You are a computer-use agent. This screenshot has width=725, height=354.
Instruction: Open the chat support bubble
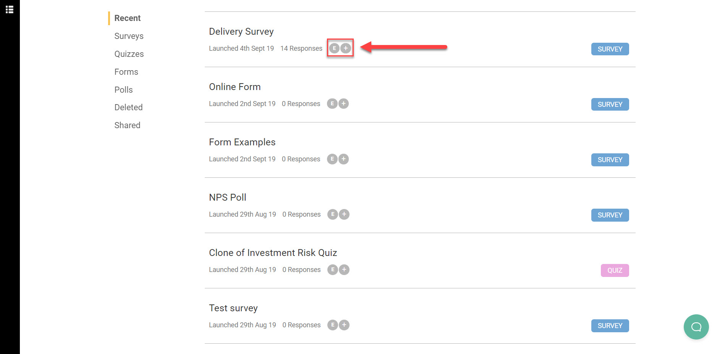[696, 327]
